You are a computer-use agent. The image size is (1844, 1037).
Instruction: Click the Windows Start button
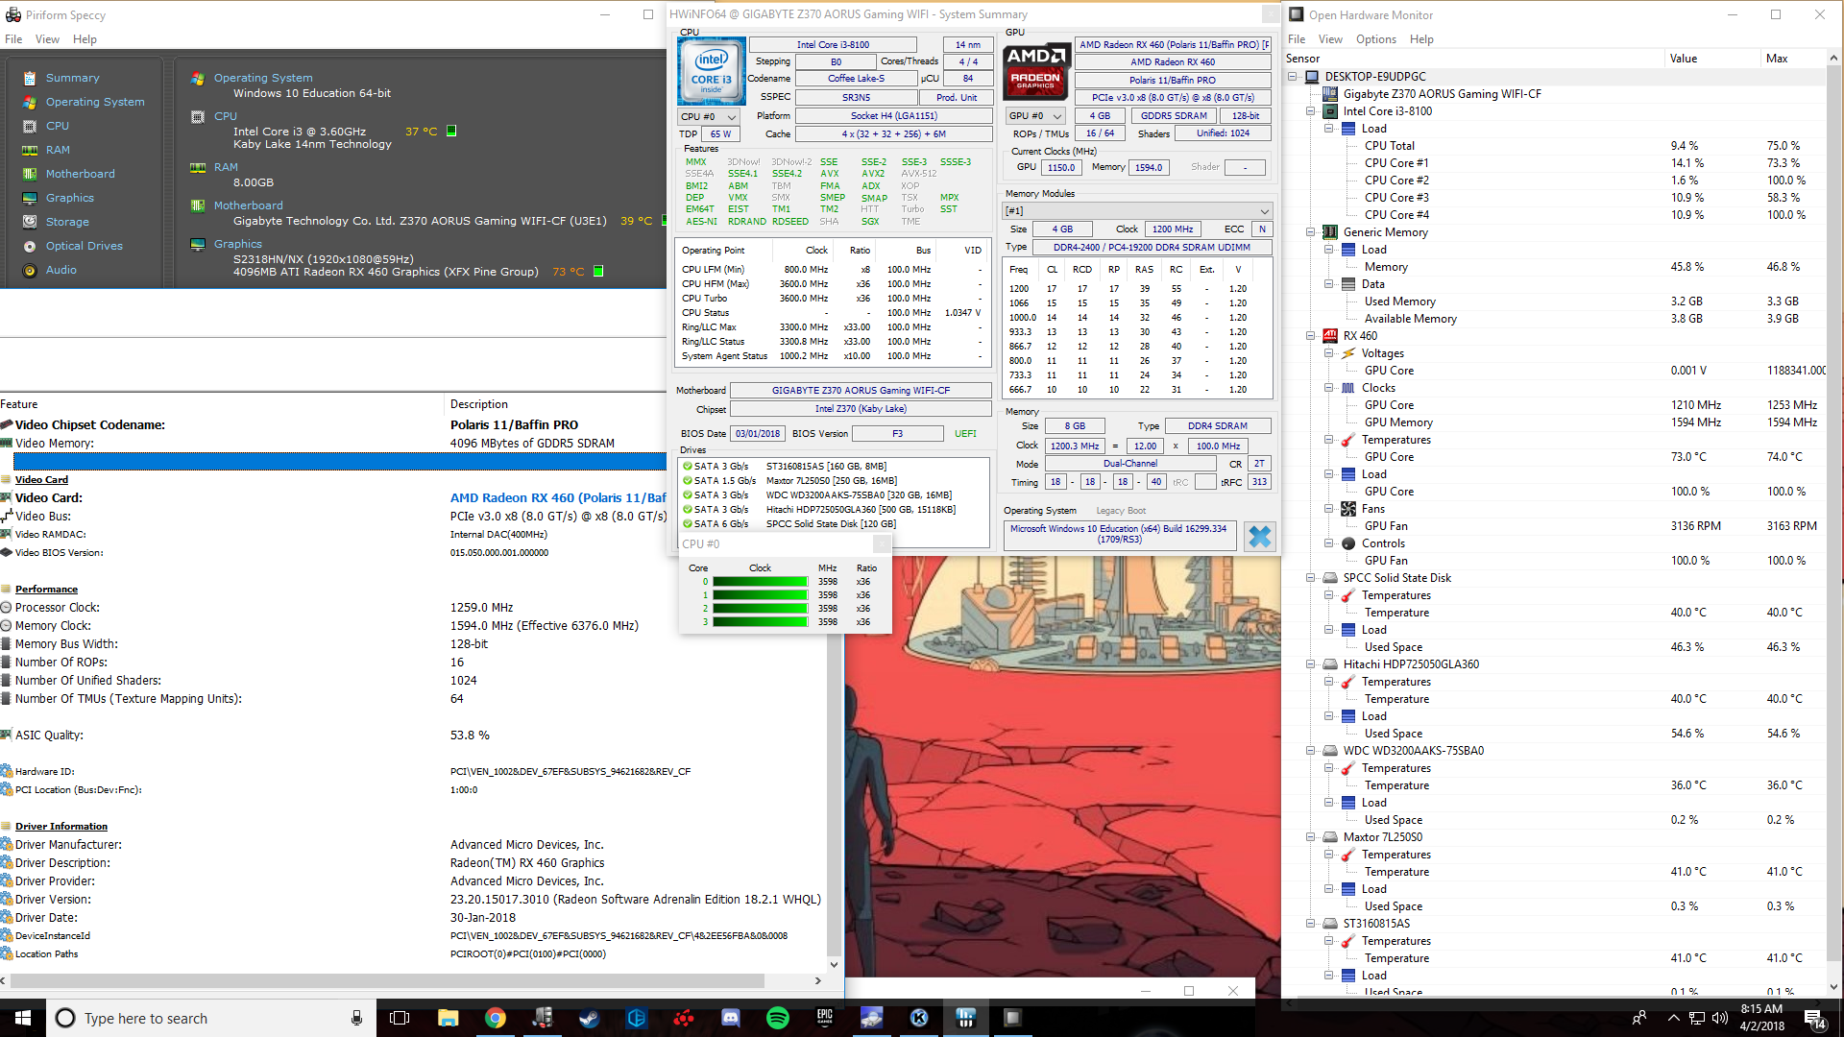(x=23, y=1018)
